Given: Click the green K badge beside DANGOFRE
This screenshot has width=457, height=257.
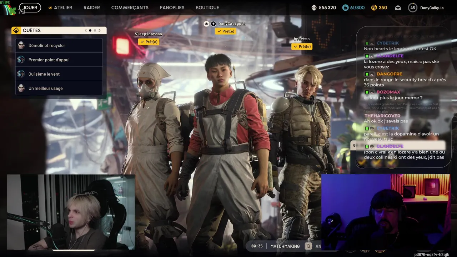Looking at the screenshot, I should (x=367, y=74).
